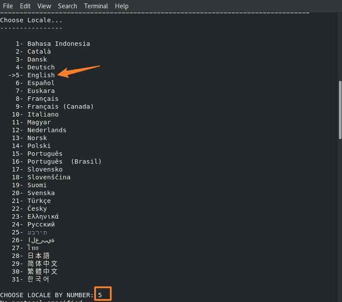Open the Search menu

point(67,6)
